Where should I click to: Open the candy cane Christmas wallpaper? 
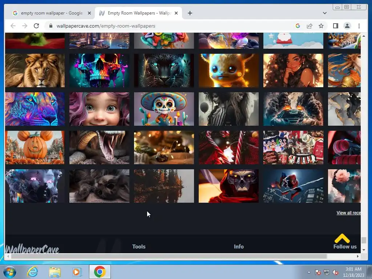[229, 147]
